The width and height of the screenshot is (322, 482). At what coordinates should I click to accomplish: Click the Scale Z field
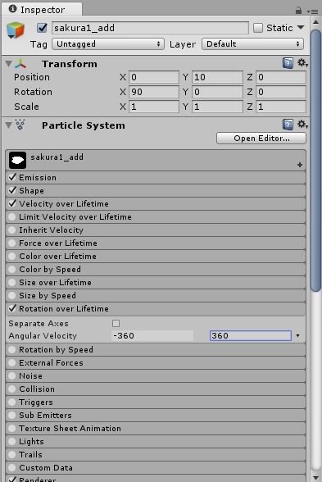pyautogui.click(x=281, y=107)
